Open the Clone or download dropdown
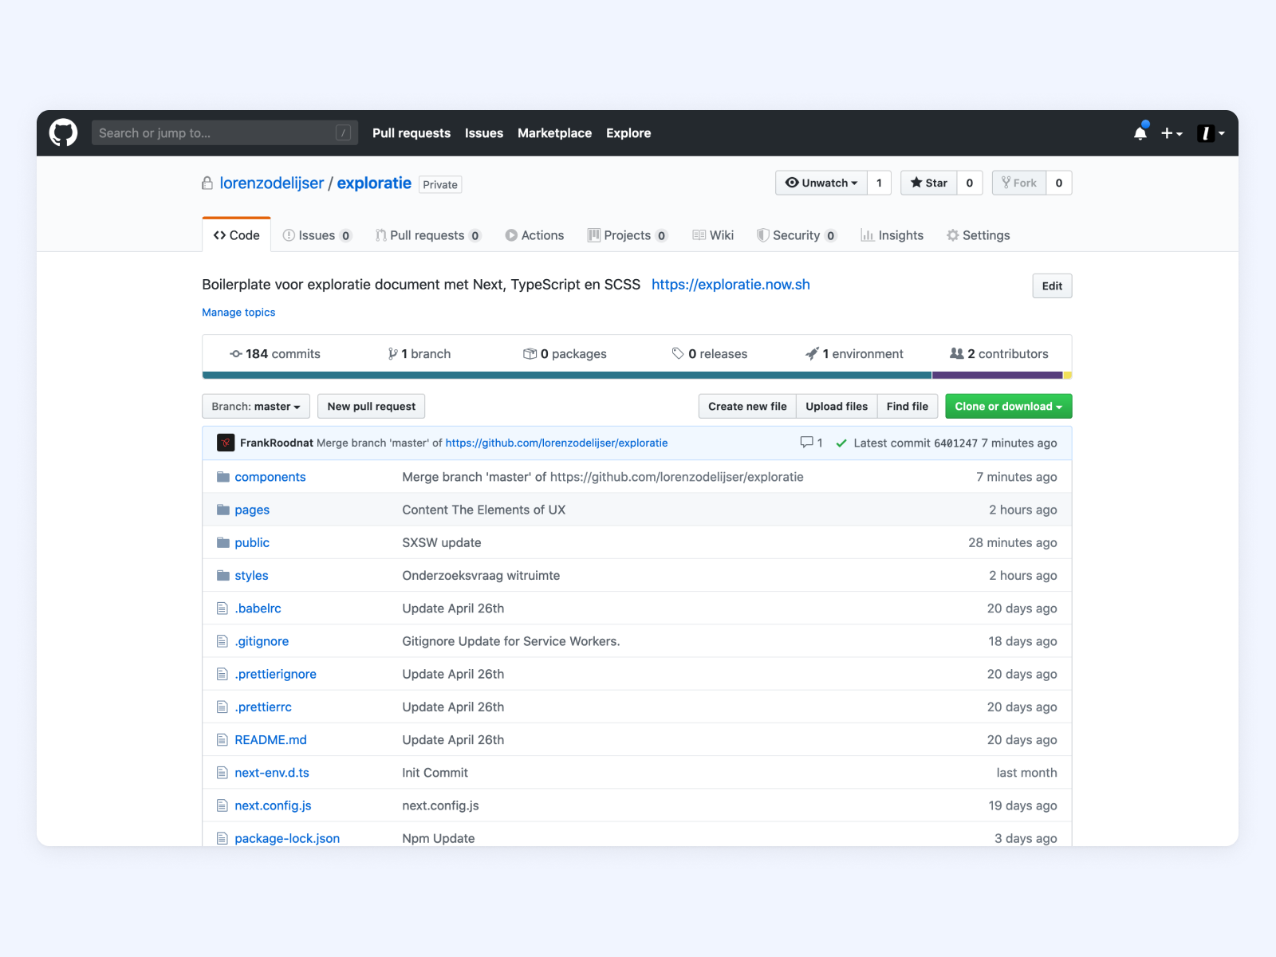Viewport: 1276px width, 957px height. click(x=1007, y=406)
